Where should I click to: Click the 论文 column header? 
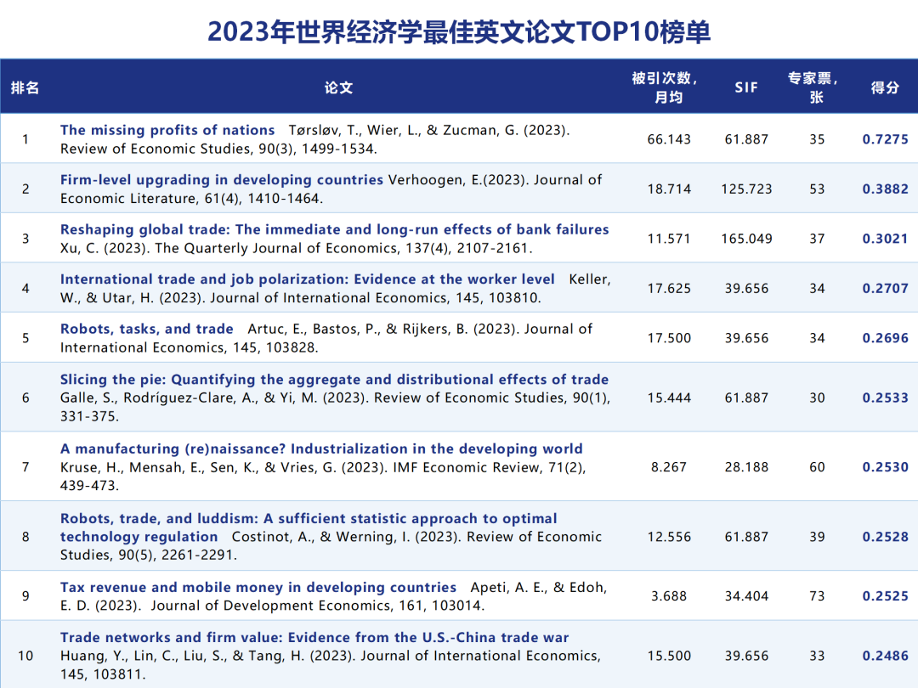pos(338,87)
